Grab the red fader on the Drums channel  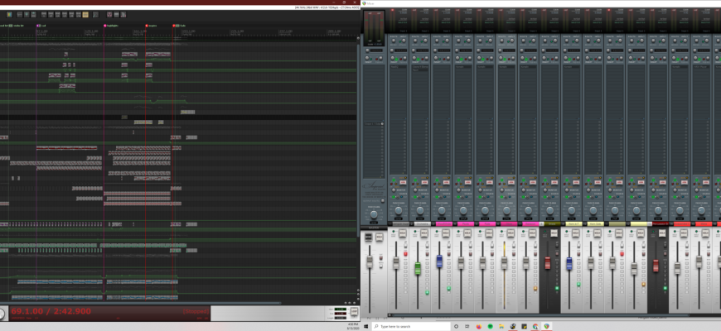click(547, 263)
